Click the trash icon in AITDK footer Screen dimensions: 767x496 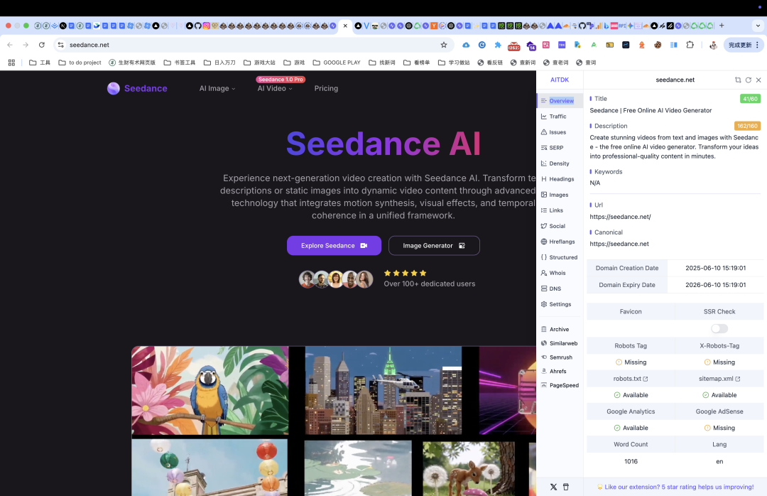click(x=566, y=487)
